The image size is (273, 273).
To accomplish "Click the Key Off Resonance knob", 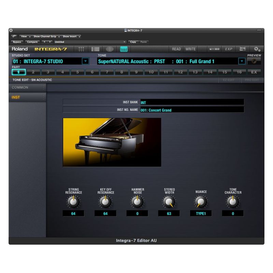I will coord(105,202).
